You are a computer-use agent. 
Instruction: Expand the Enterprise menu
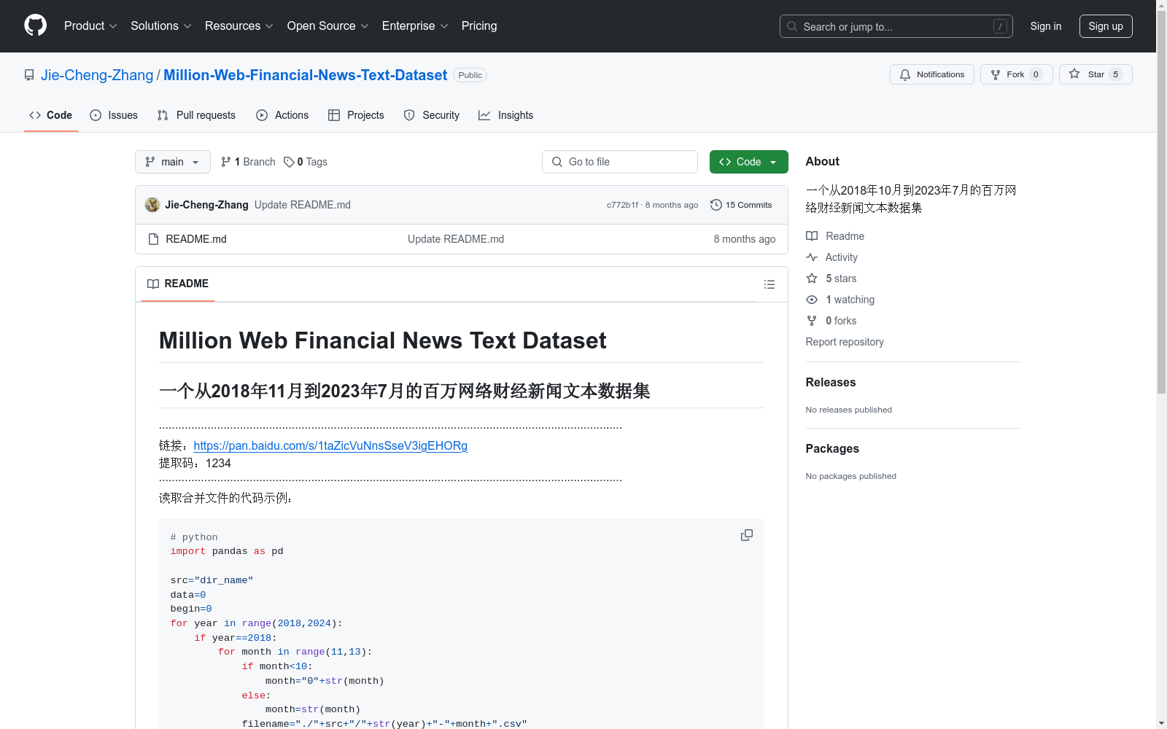(415, 26)
